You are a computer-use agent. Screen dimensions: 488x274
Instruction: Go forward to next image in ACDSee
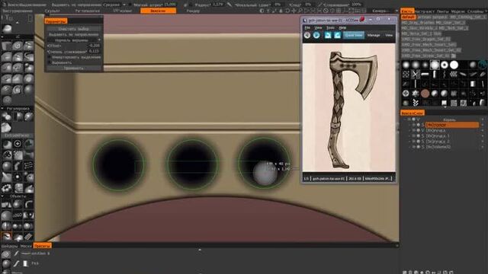[x=316, y=35]
